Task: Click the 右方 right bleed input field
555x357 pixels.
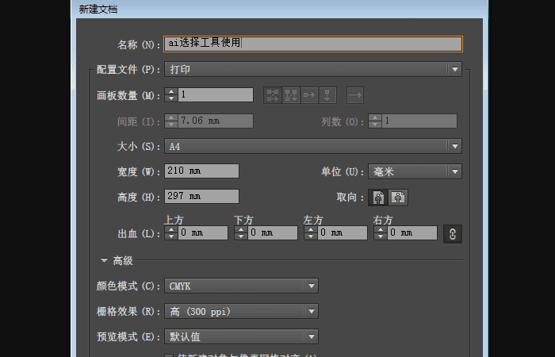Action: [x=412, y=233]
